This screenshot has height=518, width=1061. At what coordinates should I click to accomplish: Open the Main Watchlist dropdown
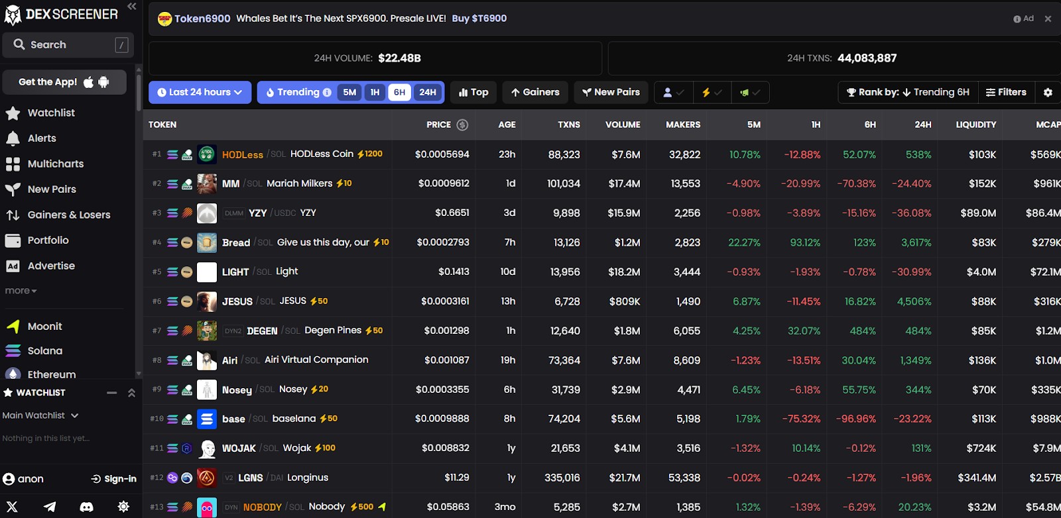(40, 415)
